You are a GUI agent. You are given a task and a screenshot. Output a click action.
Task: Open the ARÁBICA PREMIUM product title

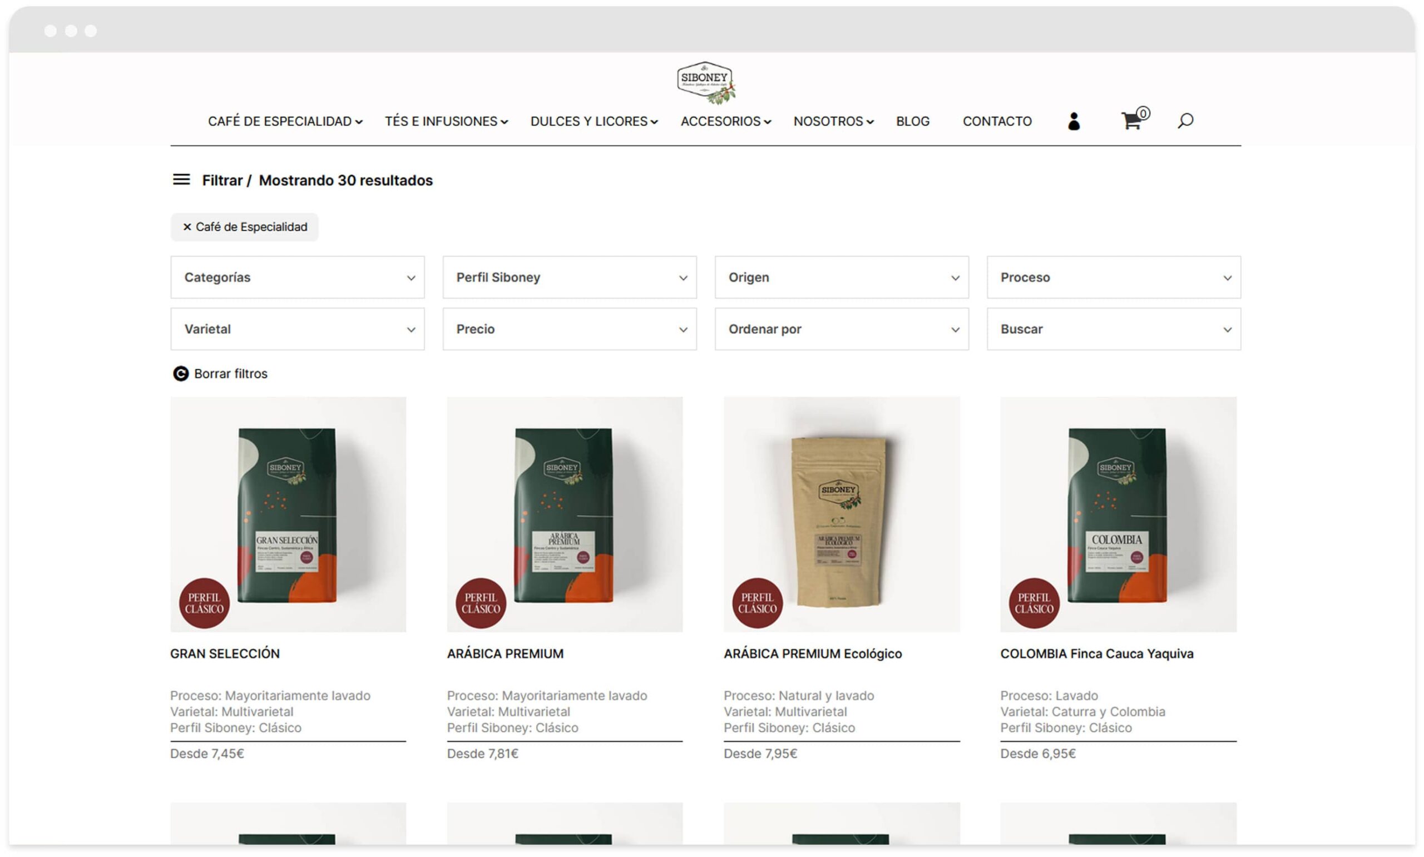(505, 653)
